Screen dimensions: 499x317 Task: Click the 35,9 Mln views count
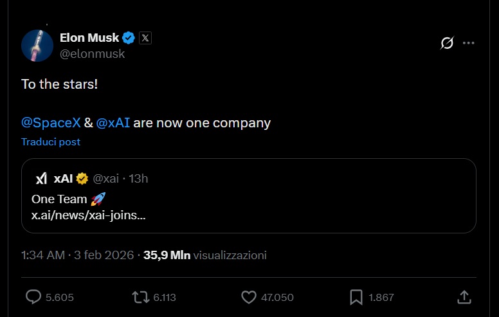click(167, 255)
